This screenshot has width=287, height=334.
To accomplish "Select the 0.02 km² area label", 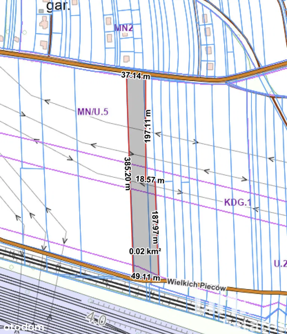I will (145, 251).
